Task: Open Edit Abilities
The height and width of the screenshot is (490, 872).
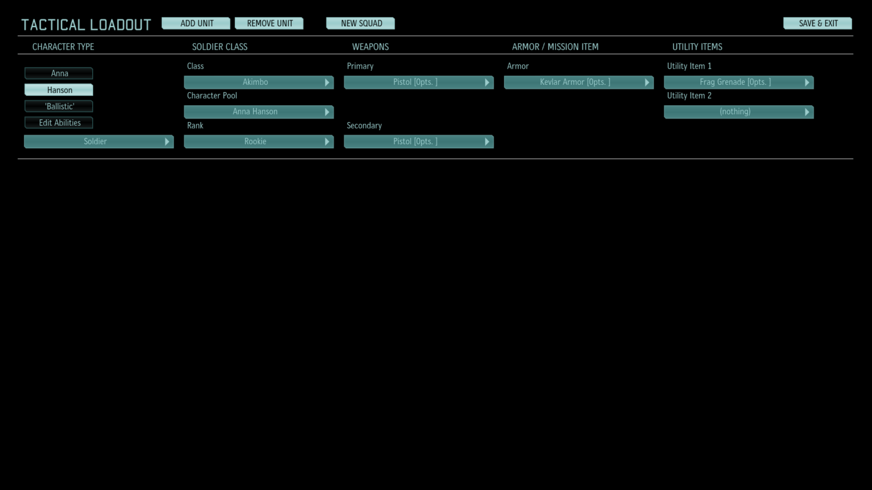Action: click(x=59, y=123)
